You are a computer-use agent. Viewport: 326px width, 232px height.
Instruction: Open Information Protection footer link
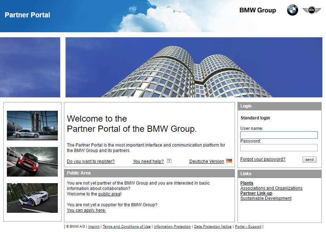172,226
